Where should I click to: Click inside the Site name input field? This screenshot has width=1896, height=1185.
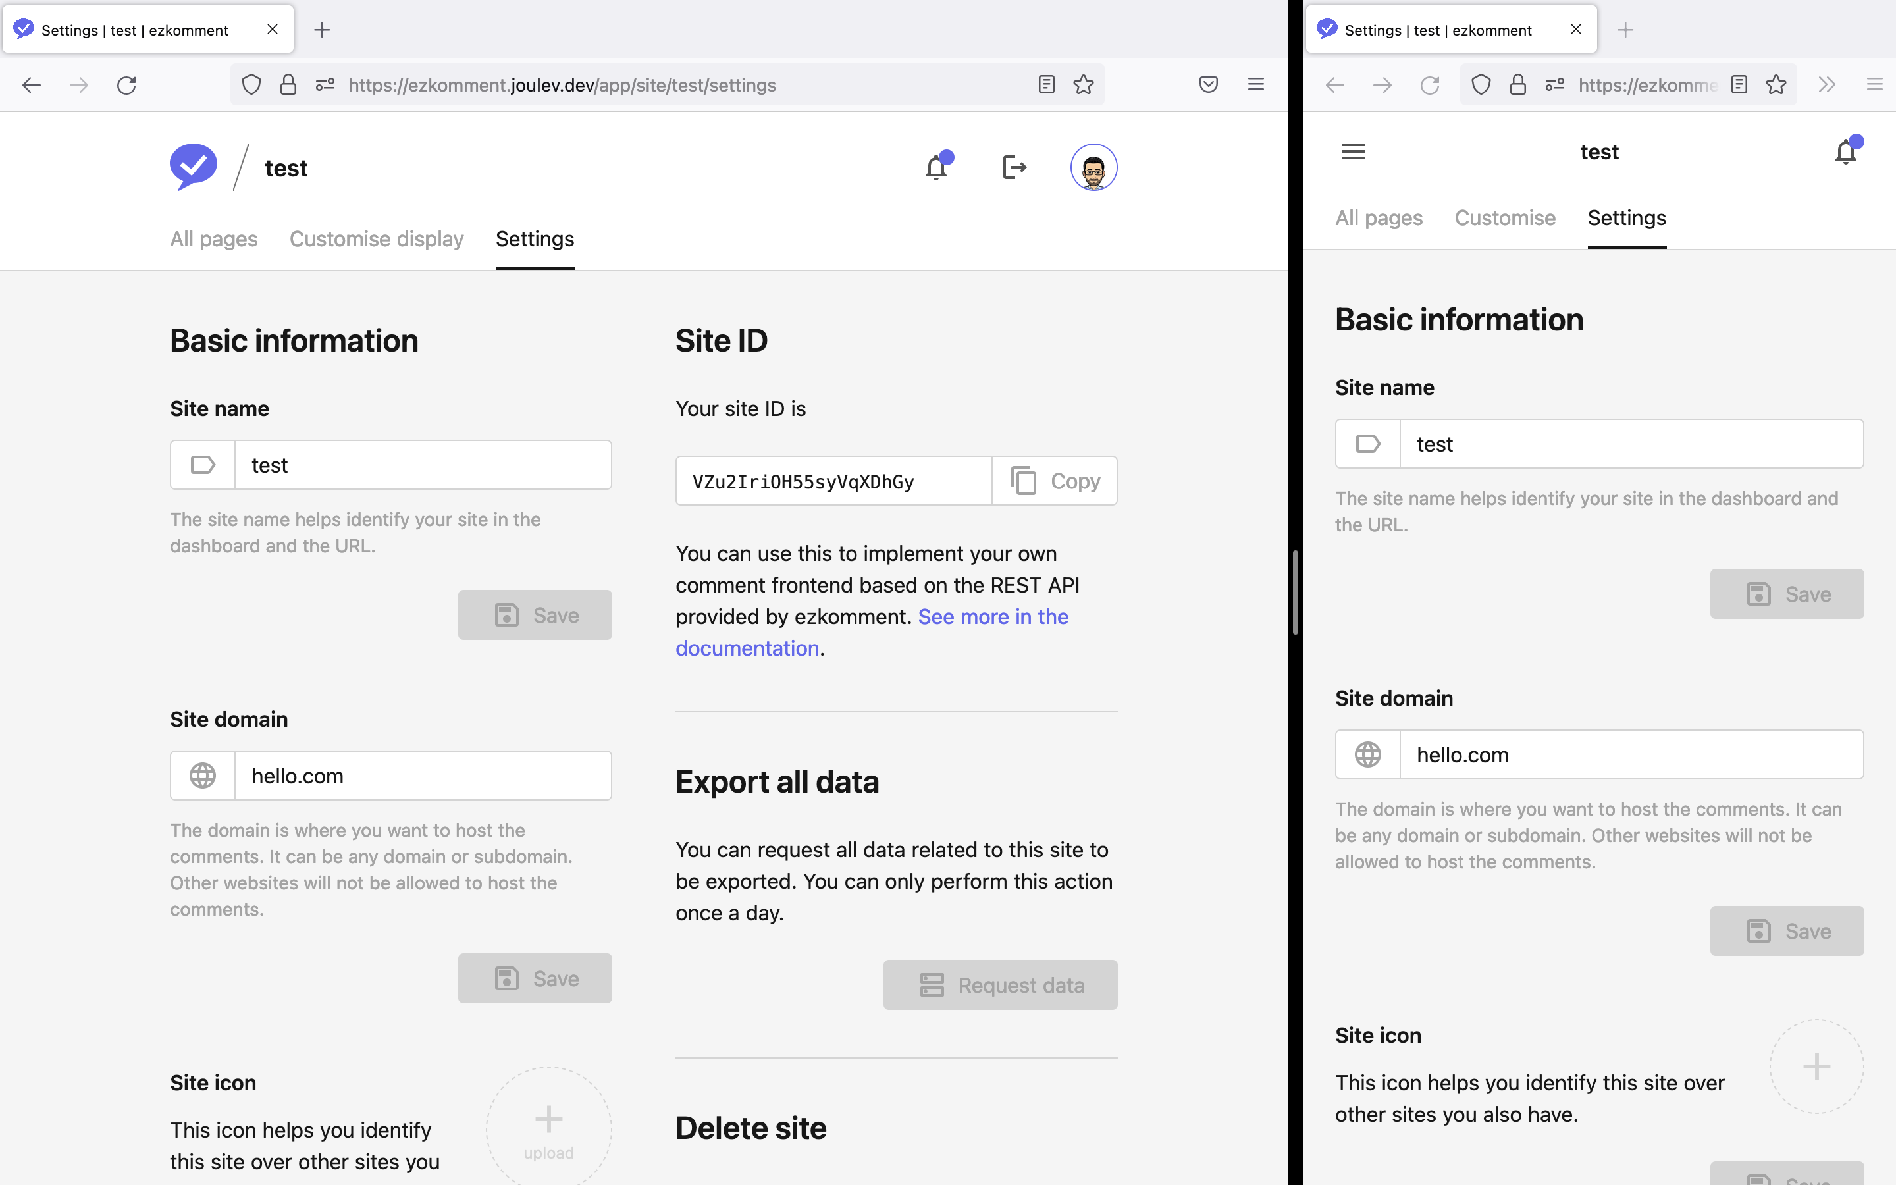click(x=423, y=464)
